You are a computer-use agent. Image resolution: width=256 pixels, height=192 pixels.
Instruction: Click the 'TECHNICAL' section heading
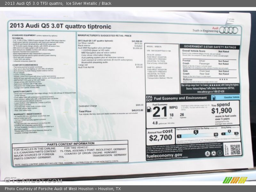[18, 38]
